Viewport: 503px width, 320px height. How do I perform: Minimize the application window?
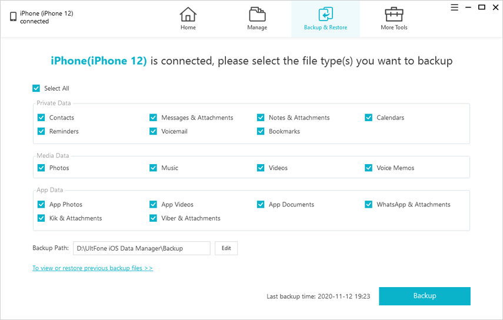point(468,8)
